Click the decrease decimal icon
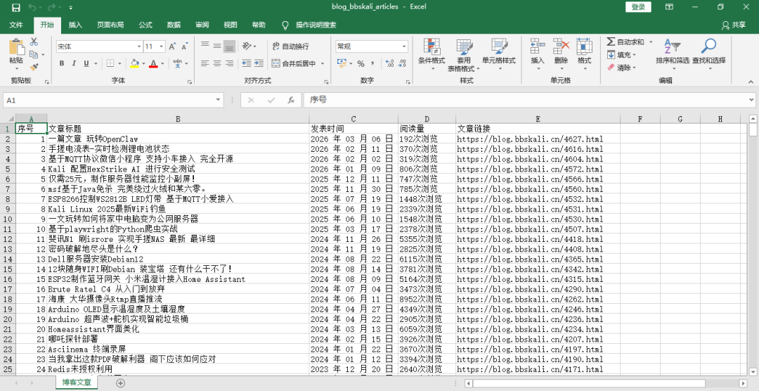759x391 pixels. pyautogui.click(x=402, y=63)
